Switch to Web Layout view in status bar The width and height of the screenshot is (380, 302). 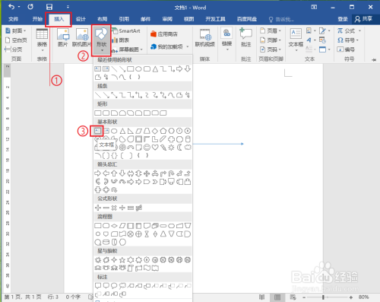[293, 297]
